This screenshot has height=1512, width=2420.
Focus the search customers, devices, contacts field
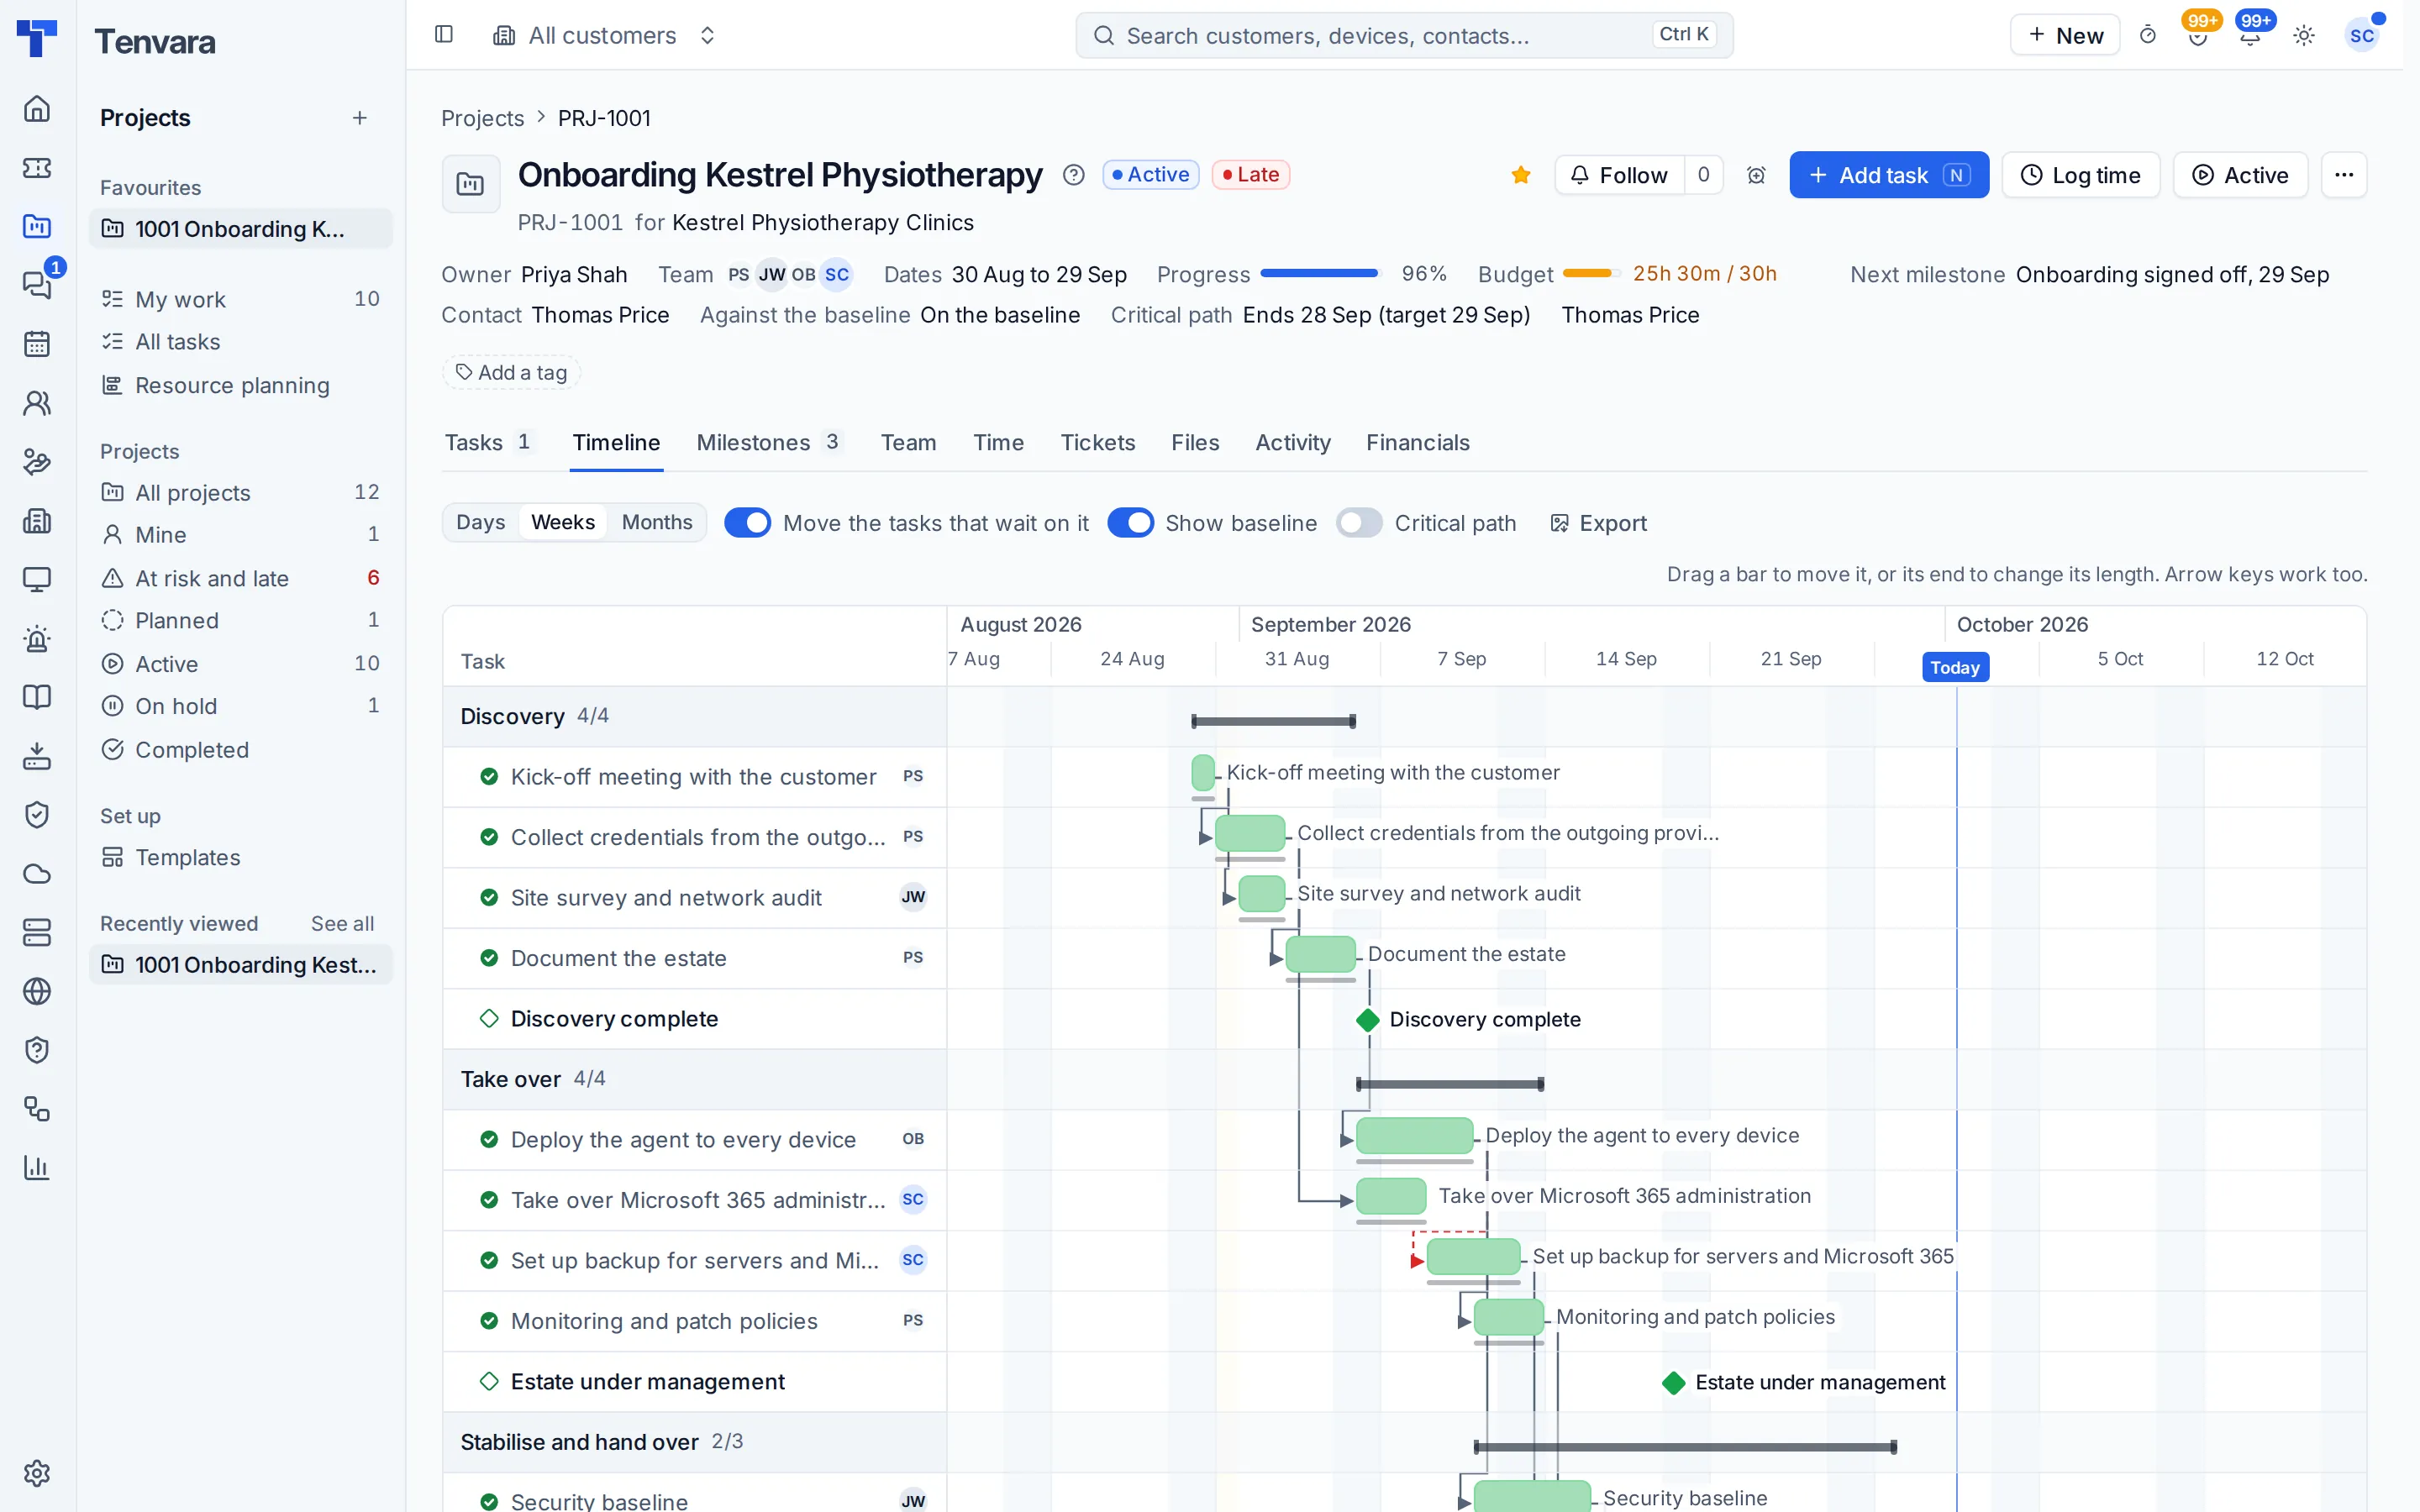coord(1404,36)
